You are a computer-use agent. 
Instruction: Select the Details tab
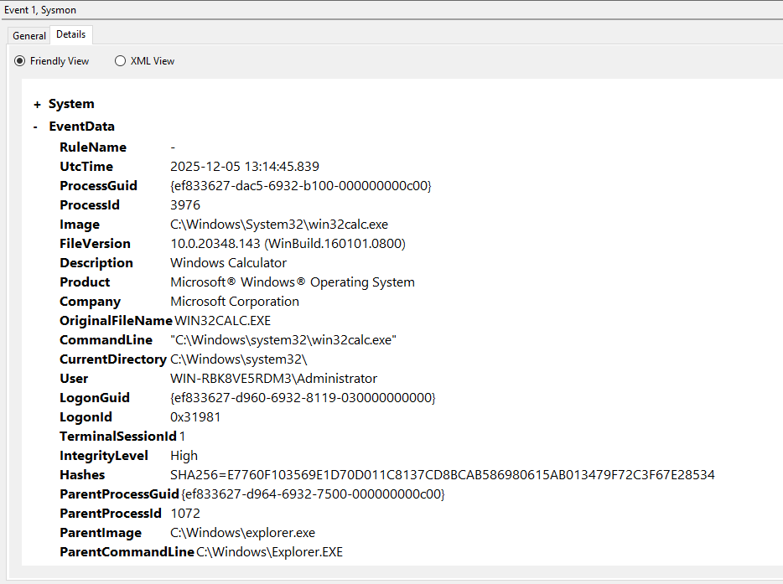70,34
